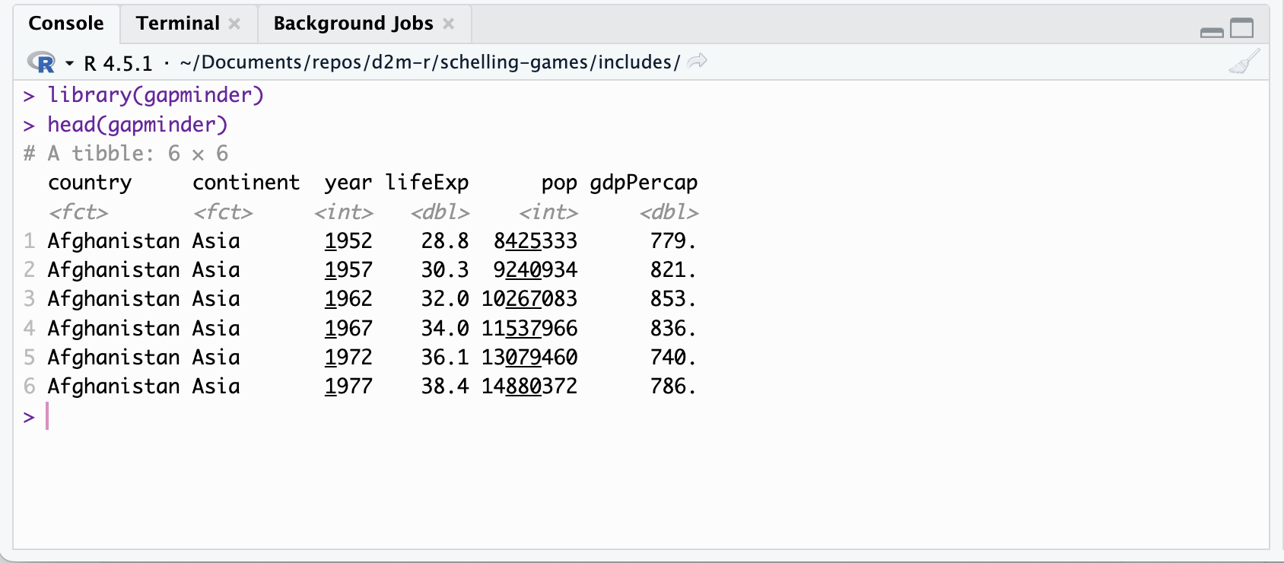The width and height of the screenshot is (1284, 563).
Task: Open the Terminal tab
Action: click(x=177, y=24)
